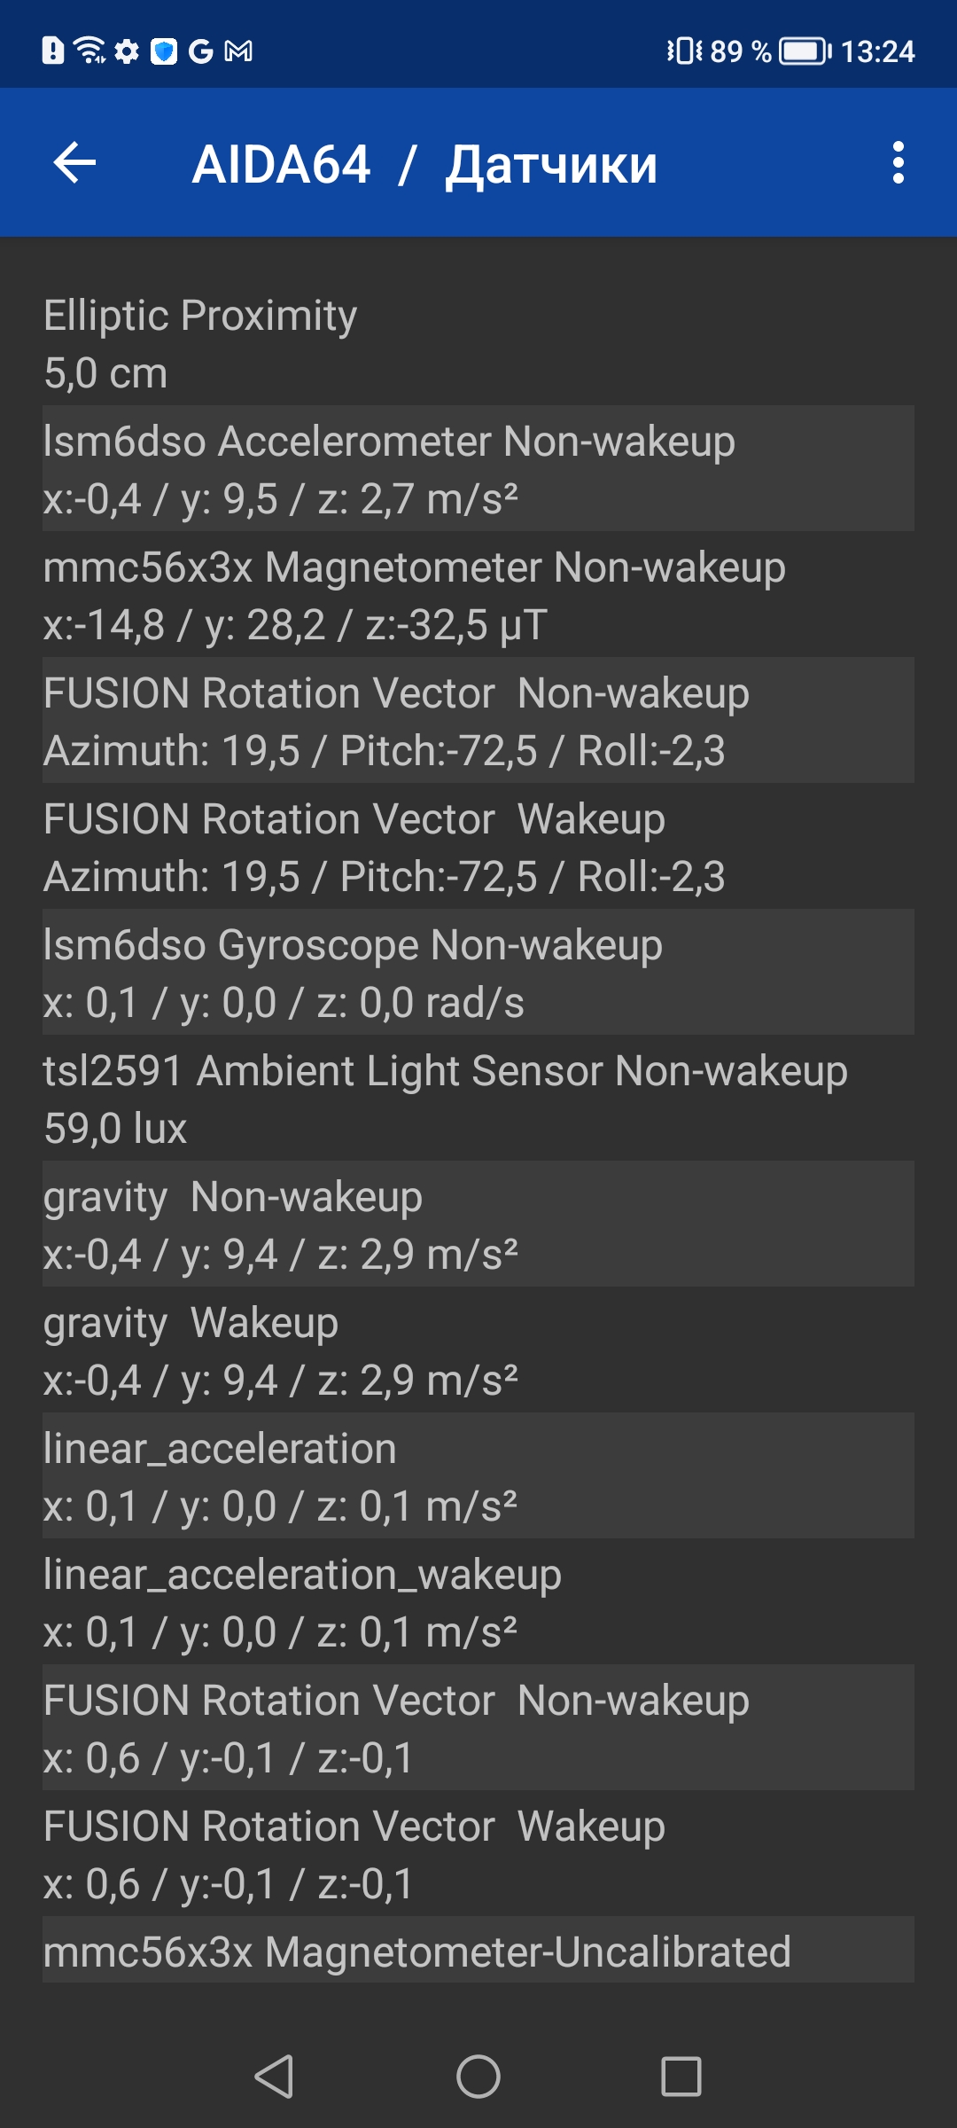Select mmc56x3x Magnetometer-Uncalibrated row
This screenshot has width=957, height=2128.
[x=478, y=1952]
